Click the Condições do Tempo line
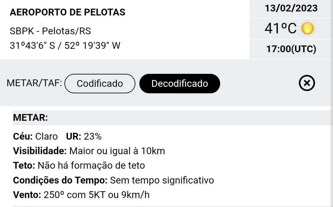The image size is (333, 207). 113,180
